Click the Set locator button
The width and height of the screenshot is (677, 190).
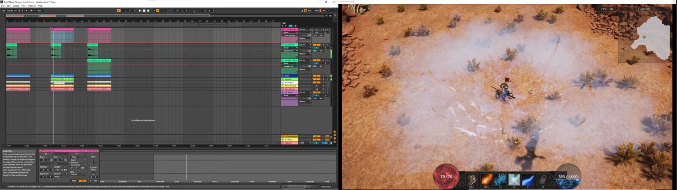point(284,23)
